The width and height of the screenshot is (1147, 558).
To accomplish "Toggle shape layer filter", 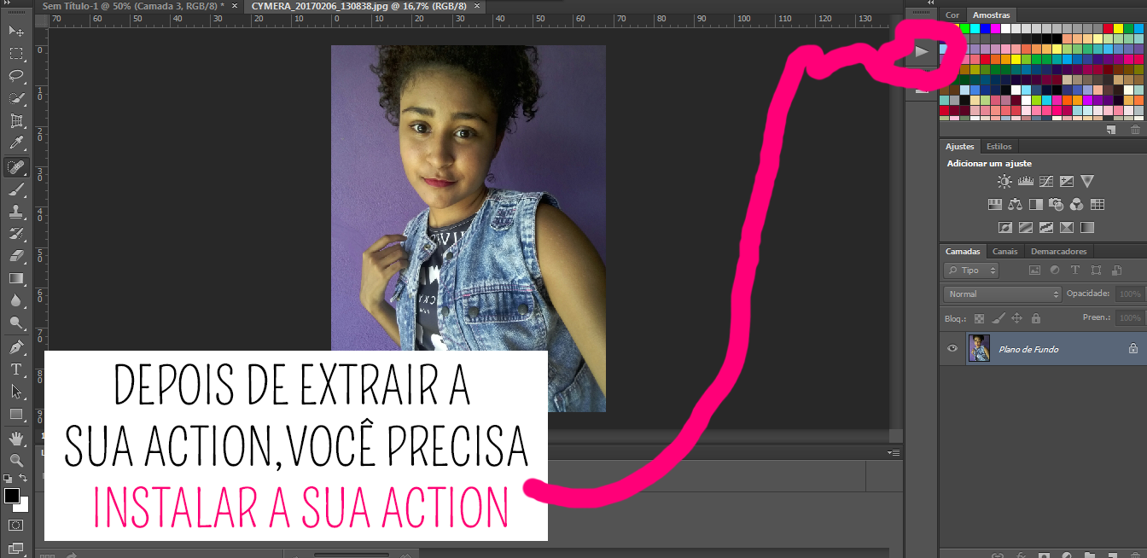I will [x=1096, y=270].
